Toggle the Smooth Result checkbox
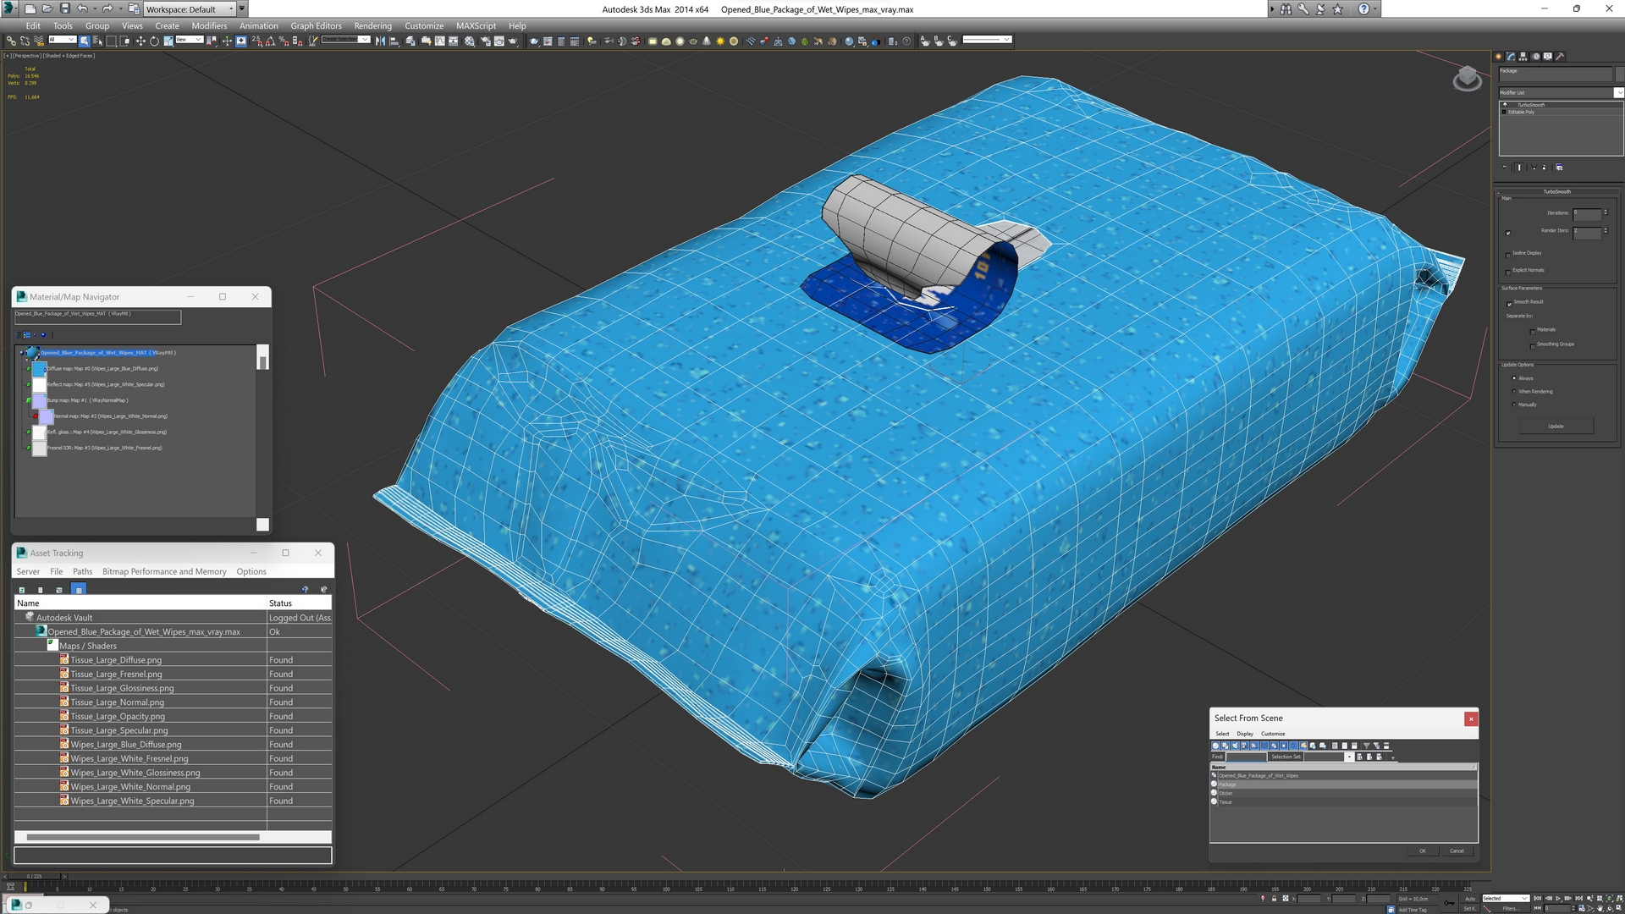The height and width of the screenshot is (914, 1625). pyautogui.click(x=1508, y=303)
